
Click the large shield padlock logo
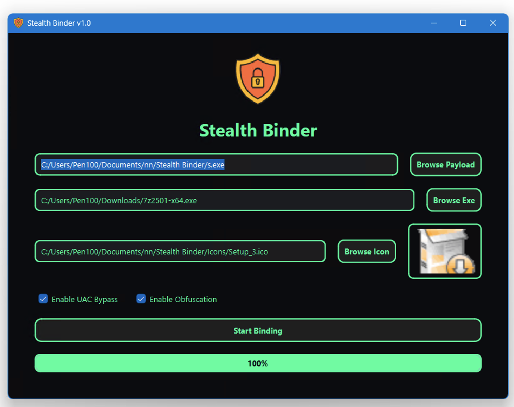coord(258,79)
